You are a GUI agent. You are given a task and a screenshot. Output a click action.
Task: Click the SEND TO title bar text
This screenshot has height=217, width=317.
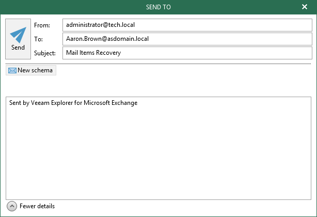[x=158, y=7]
